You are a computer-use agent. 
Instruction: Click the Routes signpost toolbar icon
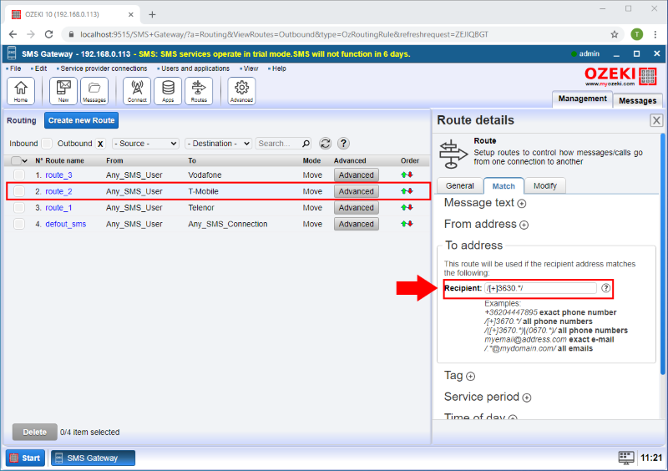tap(199, 91)
